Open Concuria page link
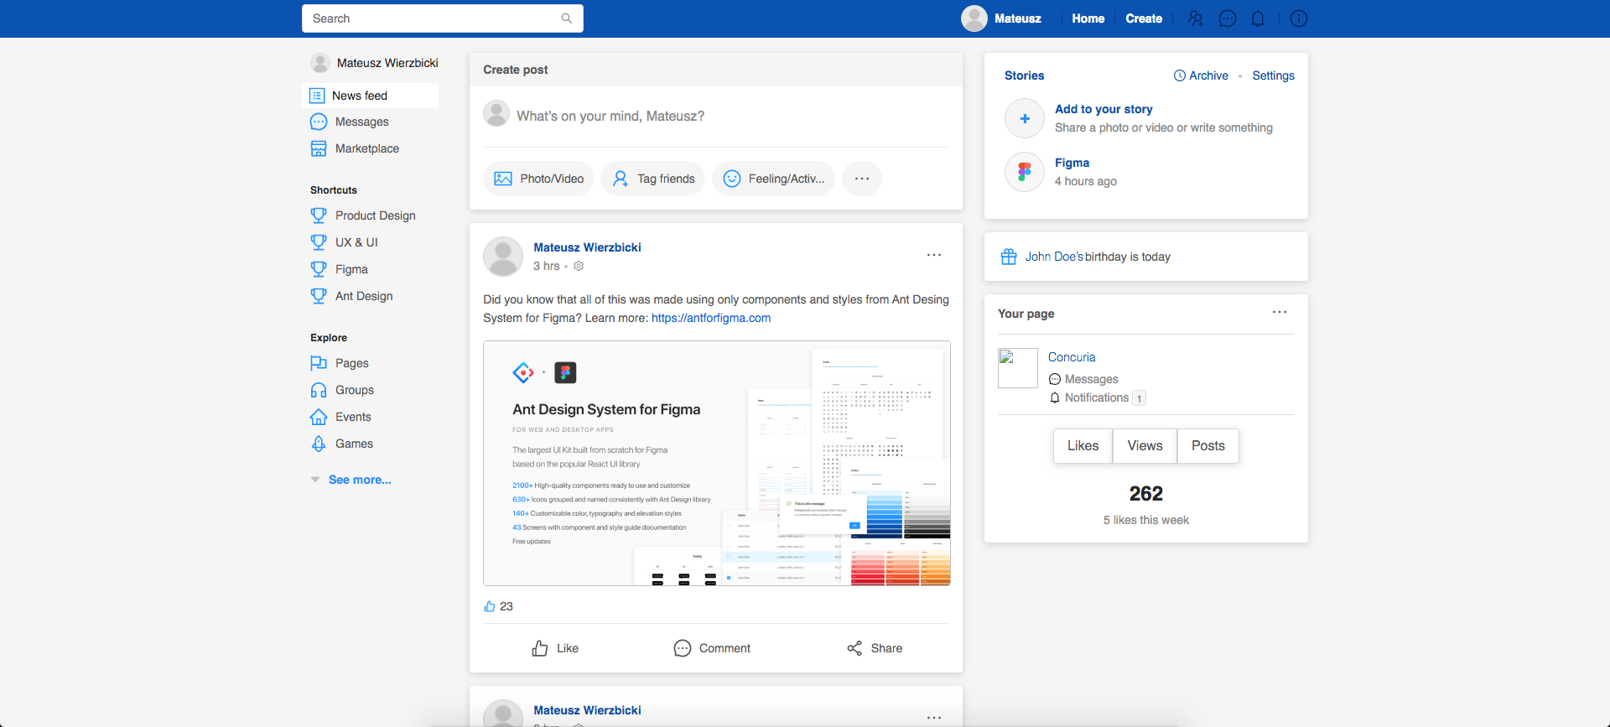 [1072, 357]
